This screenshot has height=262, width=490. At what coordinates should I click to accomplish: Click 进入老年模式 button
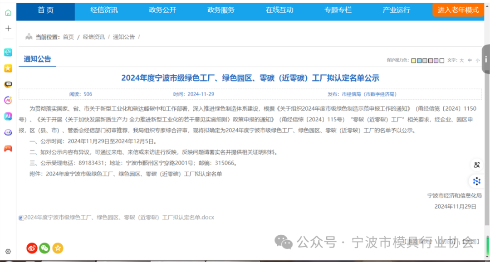458,10
